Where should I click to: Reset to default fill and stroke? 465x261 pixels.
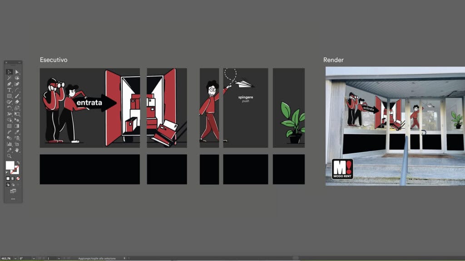[x=7, y=172]
